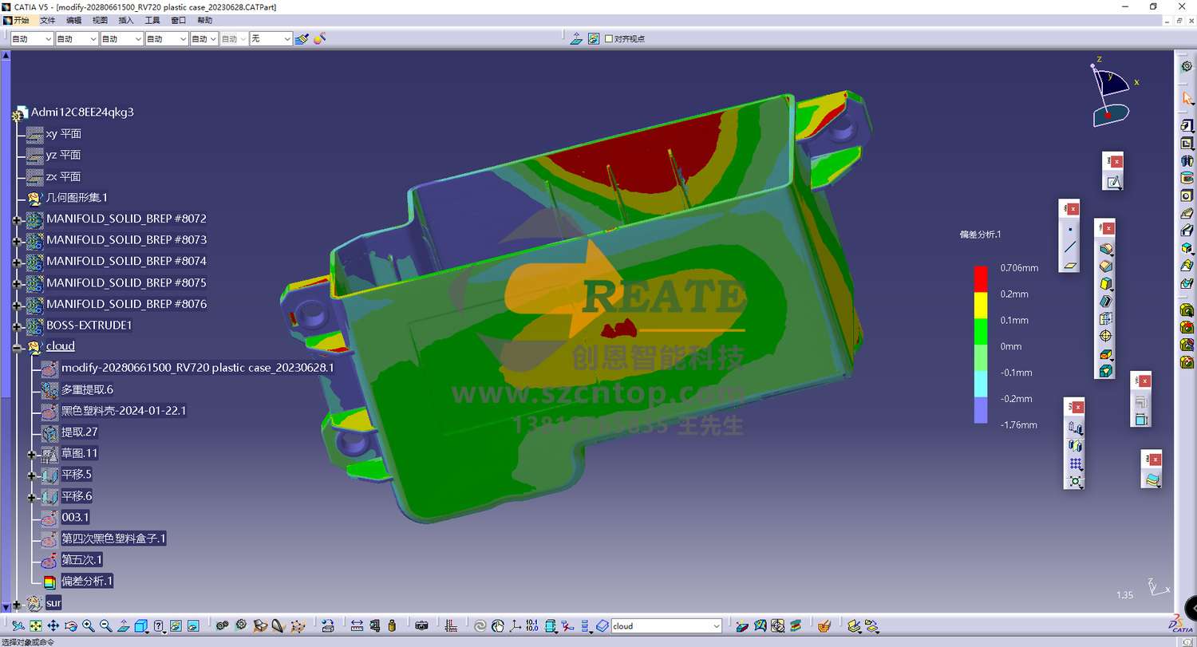Open the 文件 menu
This screenshot has width=1197, height=647.
click(48, 20)
